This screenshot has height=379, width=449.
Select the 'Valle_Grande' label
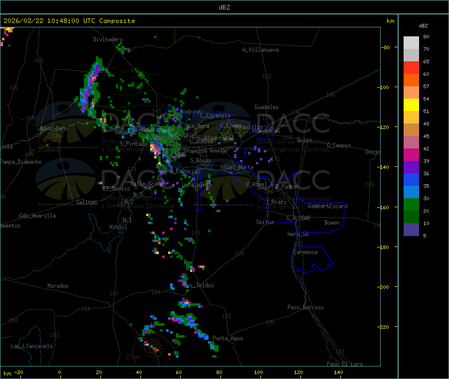(x=148, y=184)
